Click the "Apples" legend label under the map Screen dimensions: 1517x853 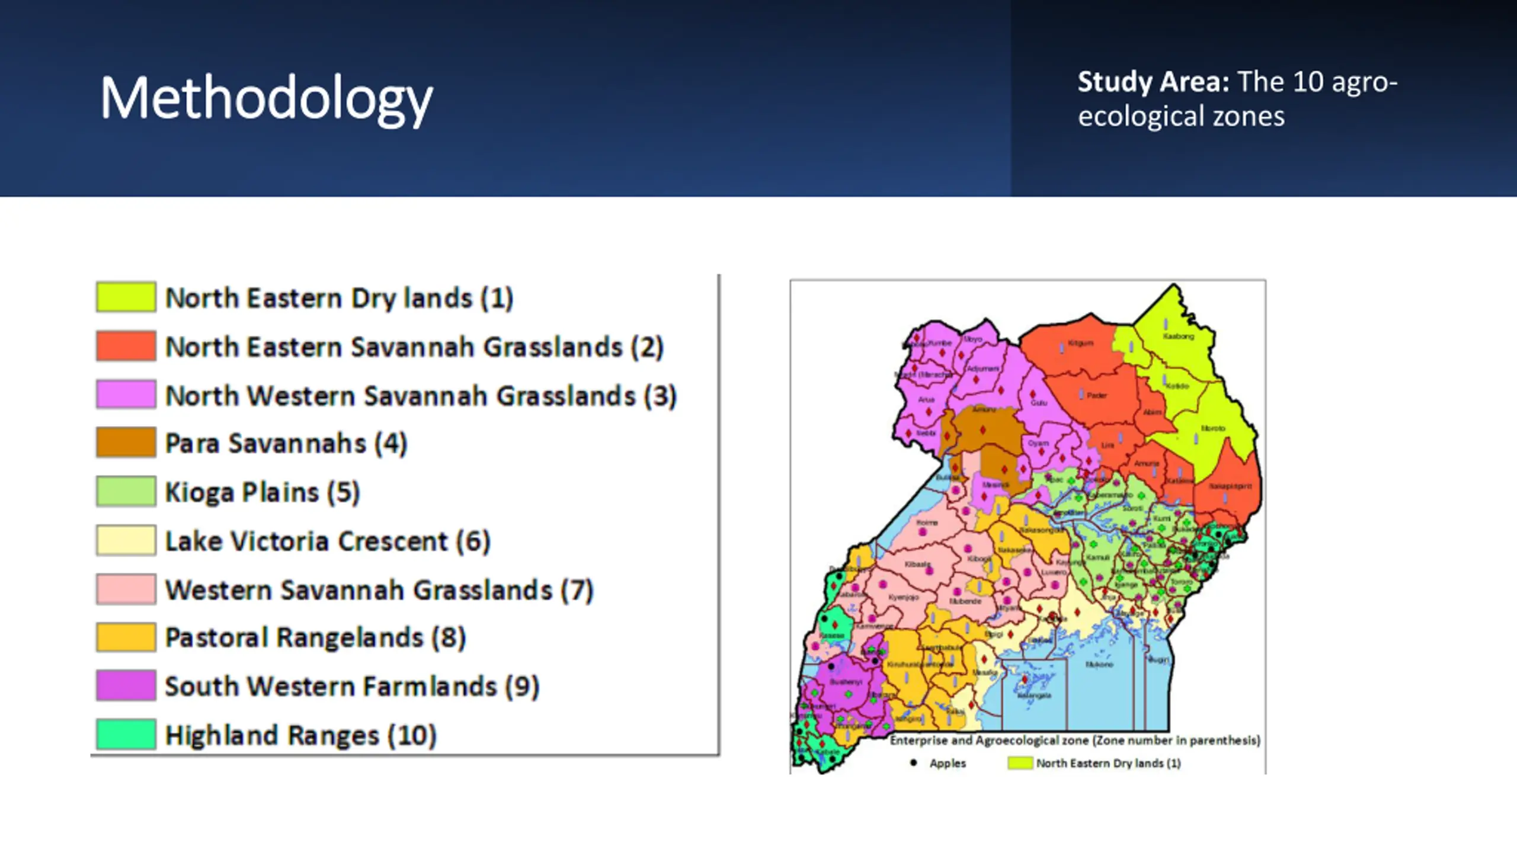coord(948,764)
